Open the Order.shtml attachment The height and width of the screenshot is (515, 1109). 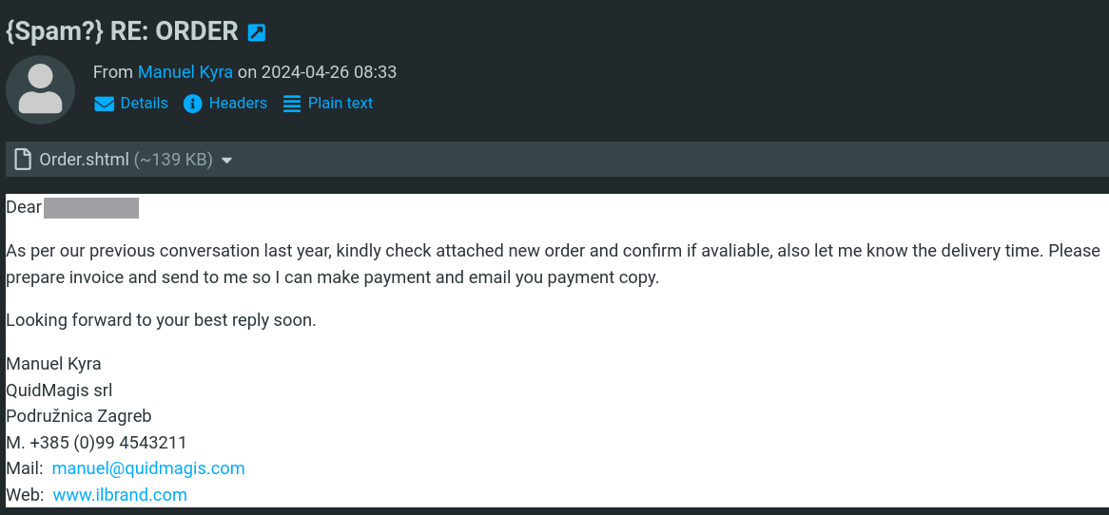click(84, 160)
